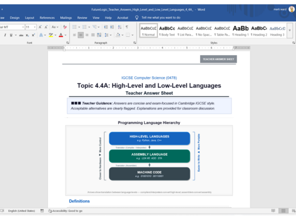Switch to the Mailings tab
Screen dimensions: 296x222
click(66, 18)
